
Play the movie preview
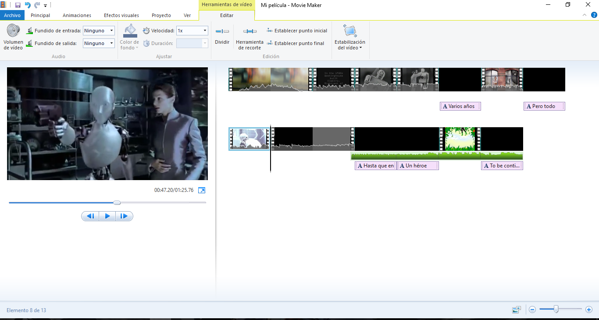(x=107, y=216)
